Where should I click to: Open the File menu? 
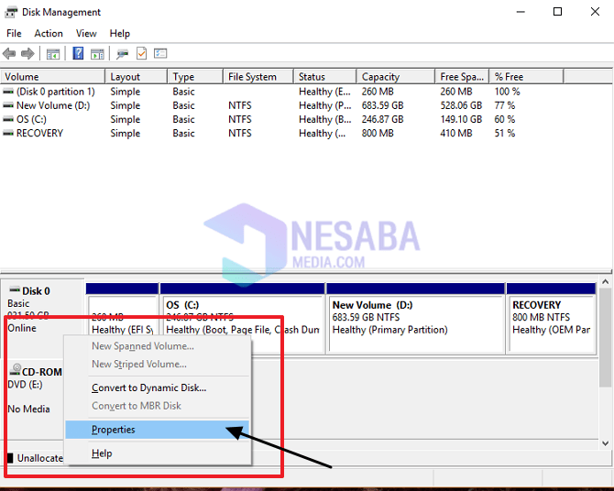click(14, 33)
